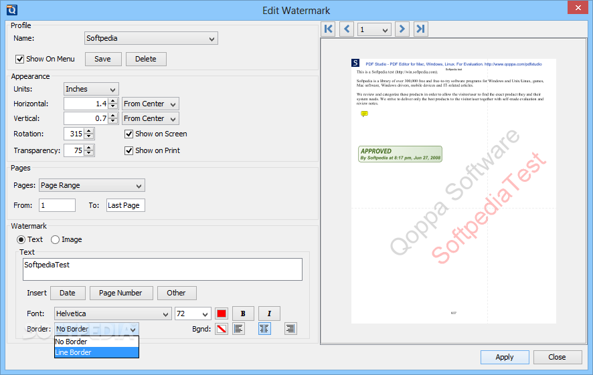Screen dimensions: 593x375
Task: Toggle Show on Screen checkbox
Action: click(129, 134)
